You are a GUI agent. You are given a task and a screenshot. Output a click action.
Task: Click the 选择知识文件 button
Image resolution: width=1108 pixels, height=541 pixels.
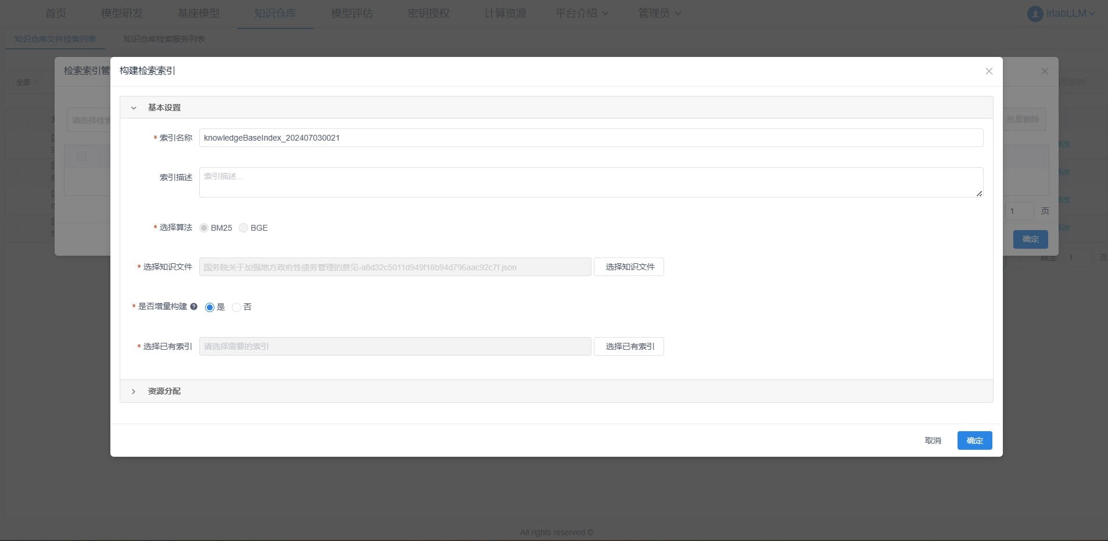click(x=629, y=267)
